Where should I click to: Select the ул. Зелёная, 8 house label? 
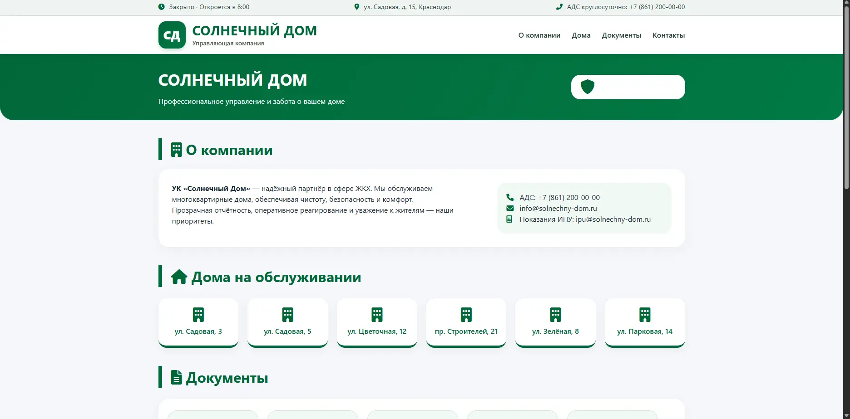click(x=556, y=331)
